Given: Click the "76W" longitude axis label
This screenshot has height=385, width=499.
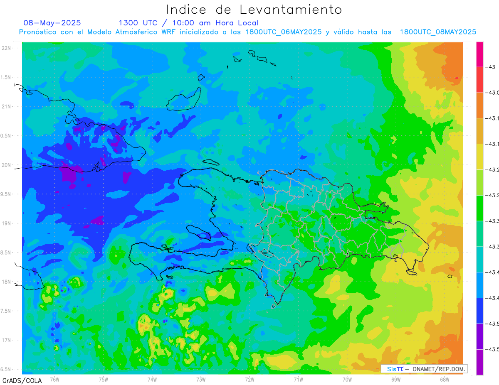Looking at the screenshot, I should (x=54, y=379).
